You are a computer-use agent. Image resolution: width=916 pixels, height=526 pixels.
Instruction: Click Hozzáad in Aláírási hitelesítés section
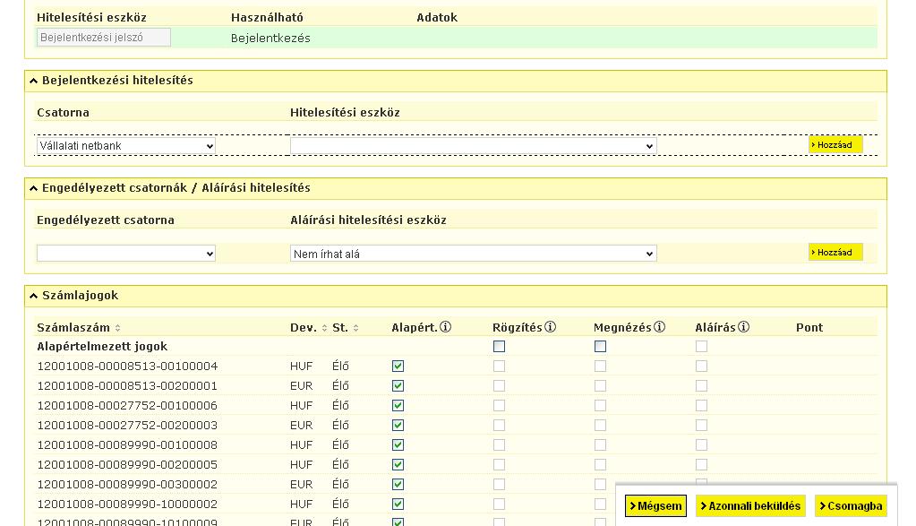835,252
